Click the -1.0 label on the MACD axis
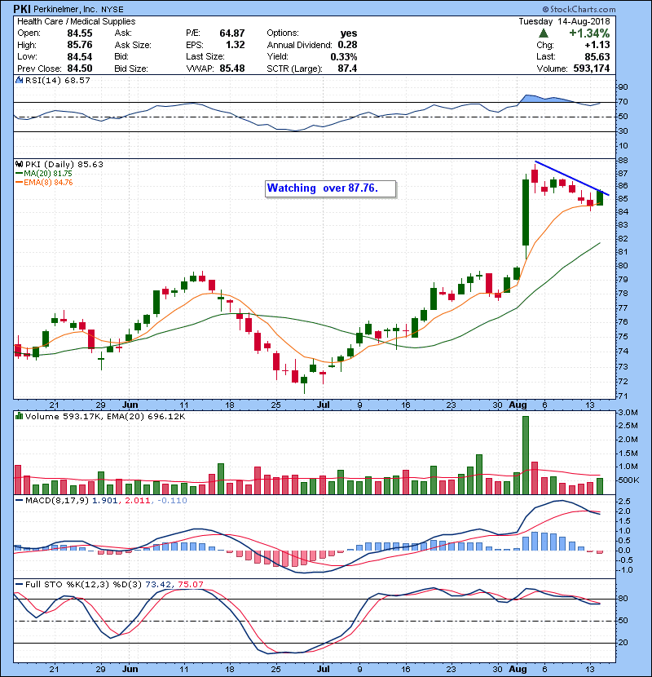 (625, 570)
